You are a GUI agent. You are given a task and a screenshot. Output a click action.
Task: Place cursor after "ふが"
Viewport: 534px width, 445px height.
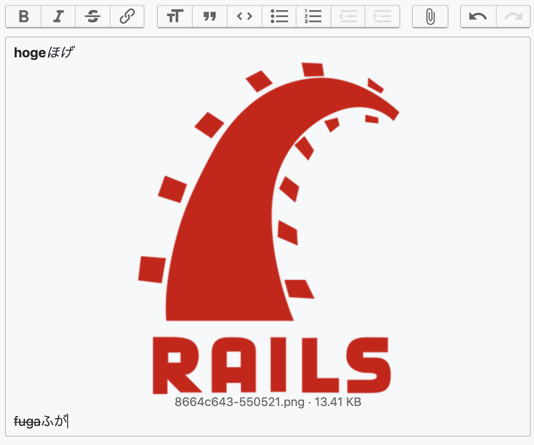[x=67, y=422]
